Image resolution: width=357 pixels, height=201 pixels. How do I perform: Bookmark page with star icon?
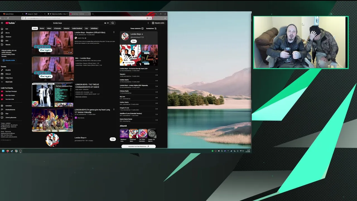pos(150,18)
